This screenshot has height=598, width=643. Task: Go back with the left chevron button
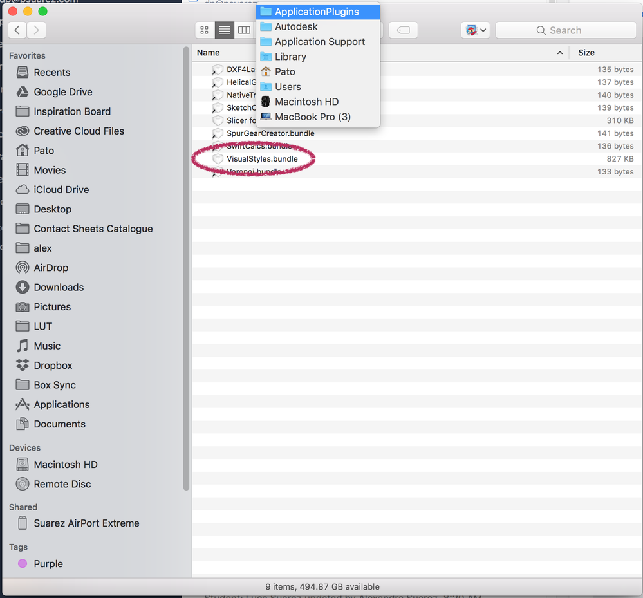(x=17, y=30)
